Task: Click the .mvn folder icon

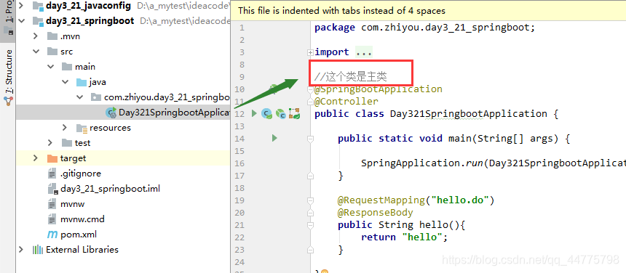Action: (52, 36)
